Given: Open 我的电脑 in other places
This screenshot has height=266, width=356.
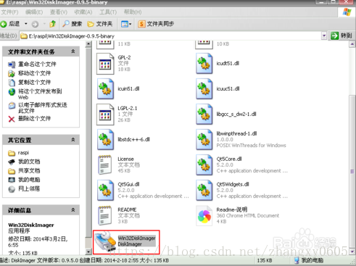Looking at the screenshot, I should click(x=29, y=180).
